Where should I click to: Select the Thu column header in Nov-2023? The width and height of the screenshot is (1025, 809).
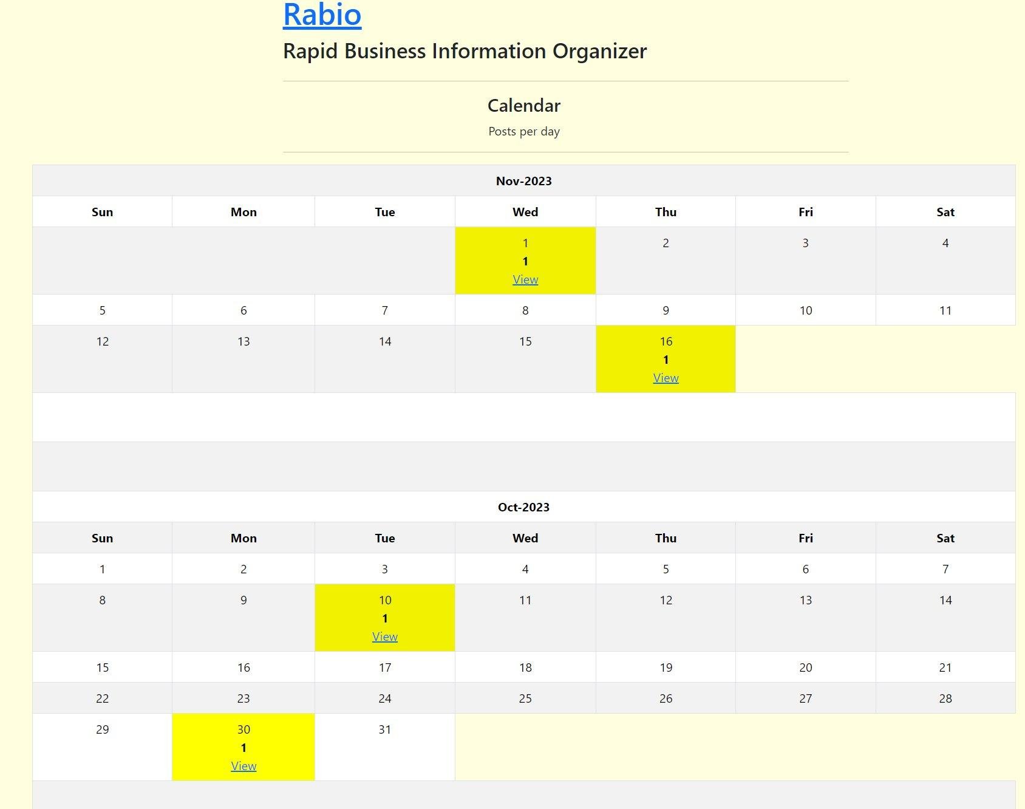coord(666,212)
